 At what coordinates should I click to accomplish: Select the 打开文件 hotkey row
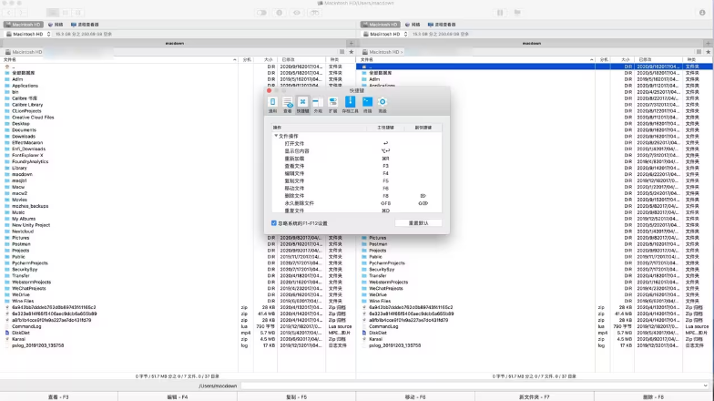click(357, 144)
